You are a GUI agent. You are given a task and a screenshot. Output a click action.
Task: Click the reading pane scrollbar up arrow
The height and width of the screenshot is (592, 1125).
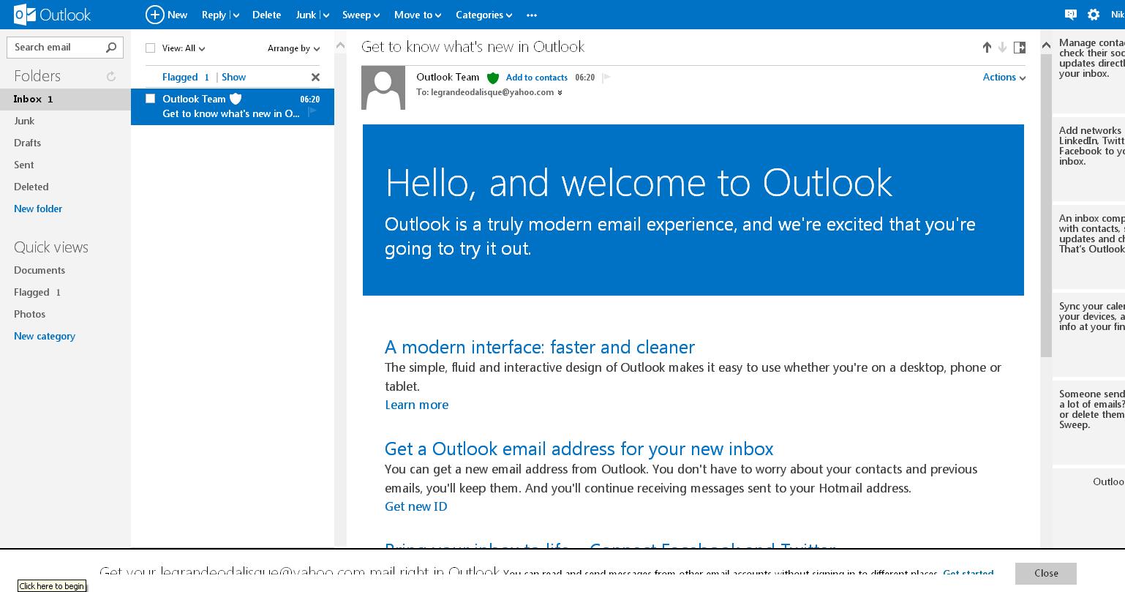[x=1046, y=45]
